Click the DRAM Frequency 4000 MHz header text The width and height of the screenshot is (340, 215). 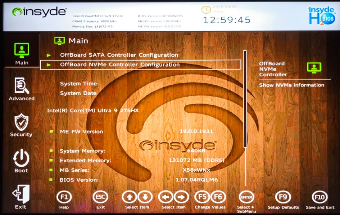[x=95, y=21]
